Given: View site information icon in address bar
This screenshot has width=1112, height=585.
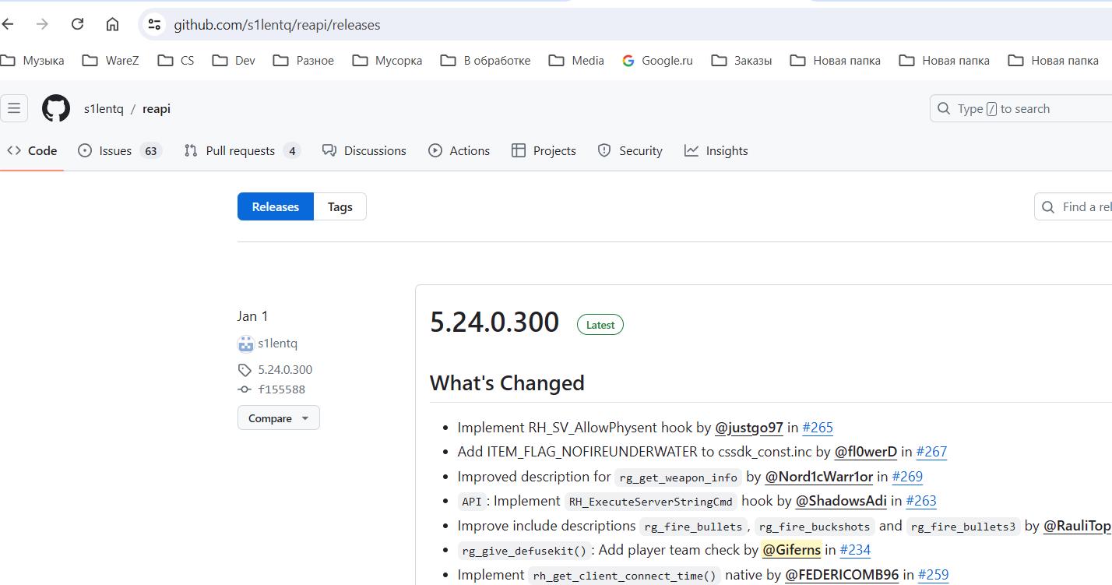Looking at the screenshot, I should [154, 24].
